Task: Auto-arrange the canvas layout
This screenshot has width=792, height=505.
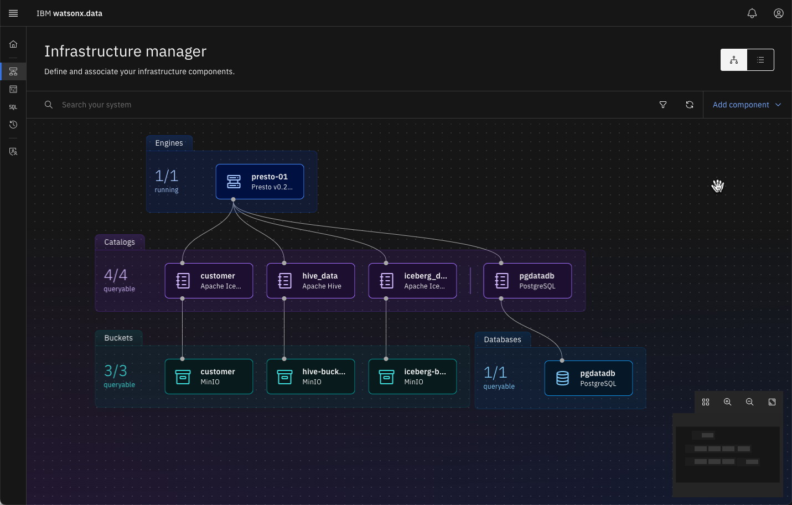Action: pos(706,402)
